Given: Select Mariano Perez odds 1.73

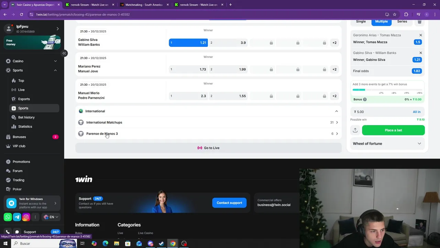Looking at the screenshot, I should coord(188,69).
